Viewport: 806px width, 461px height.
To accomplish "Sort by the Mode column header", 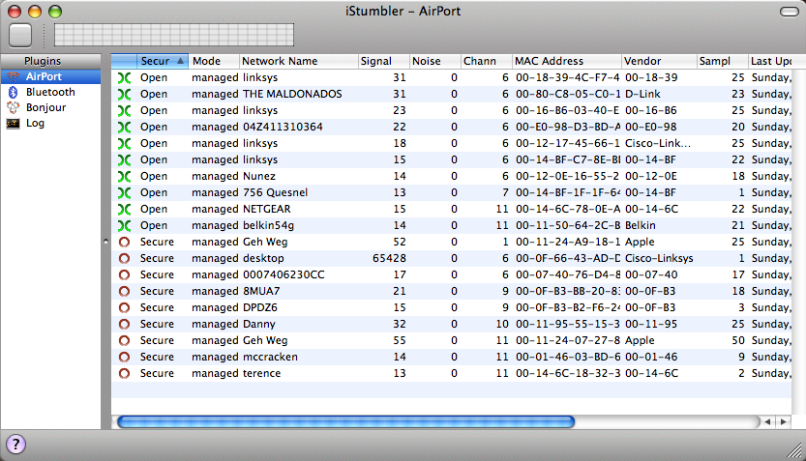I will pyautogui.click(x=213, y=61).
